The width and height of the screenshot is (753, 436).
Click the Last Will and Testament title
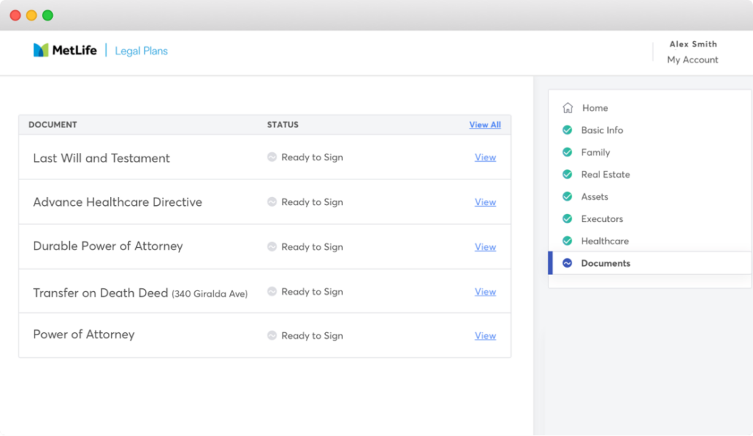tap(101, 158)
